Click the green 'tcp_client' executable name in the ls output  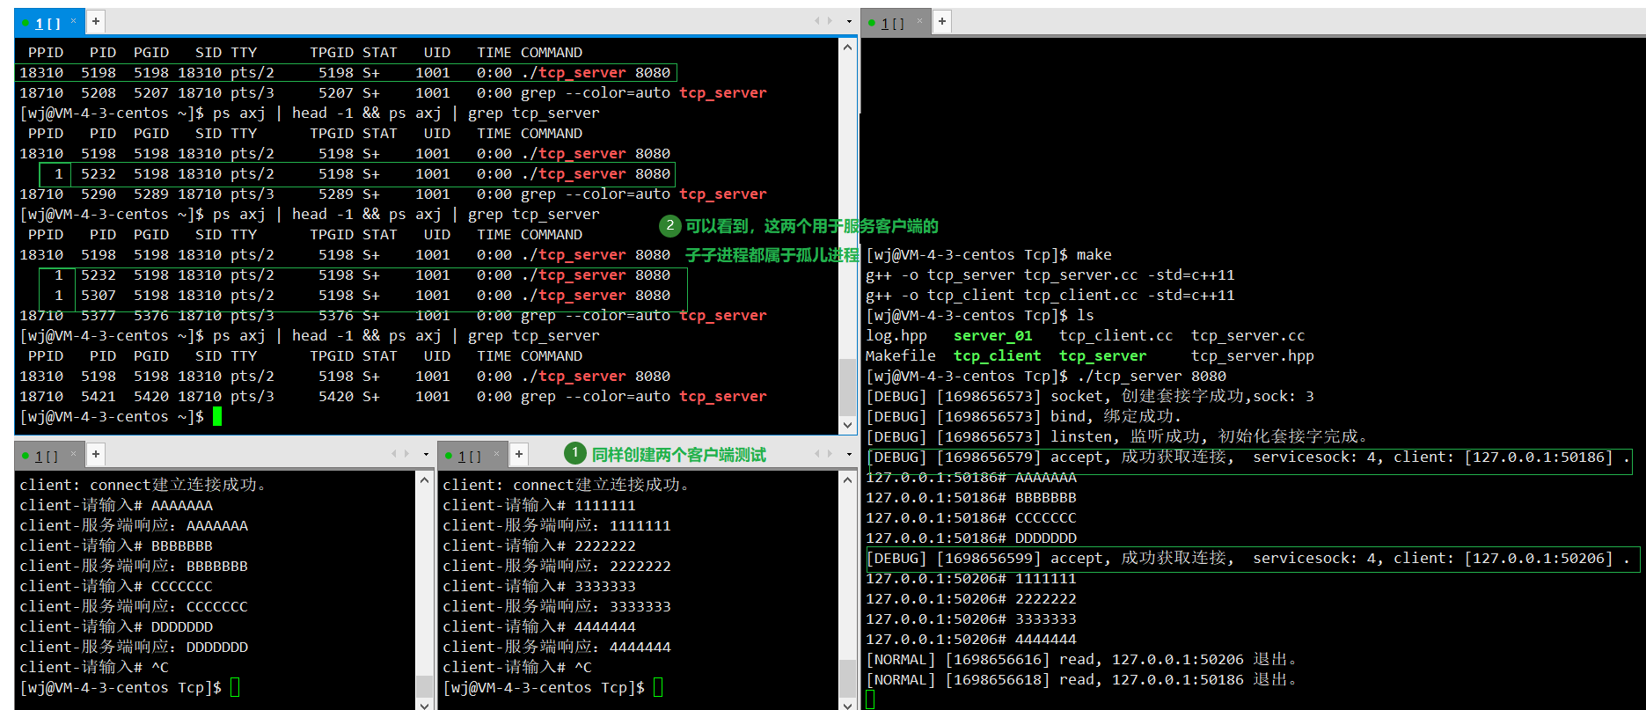(x=998, y=356)
